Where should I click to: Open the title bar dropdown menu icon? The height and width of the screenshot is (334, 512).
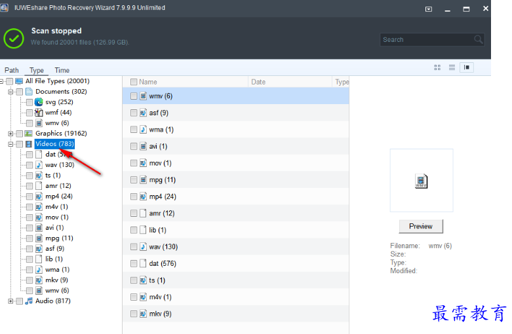pos(429,9)
